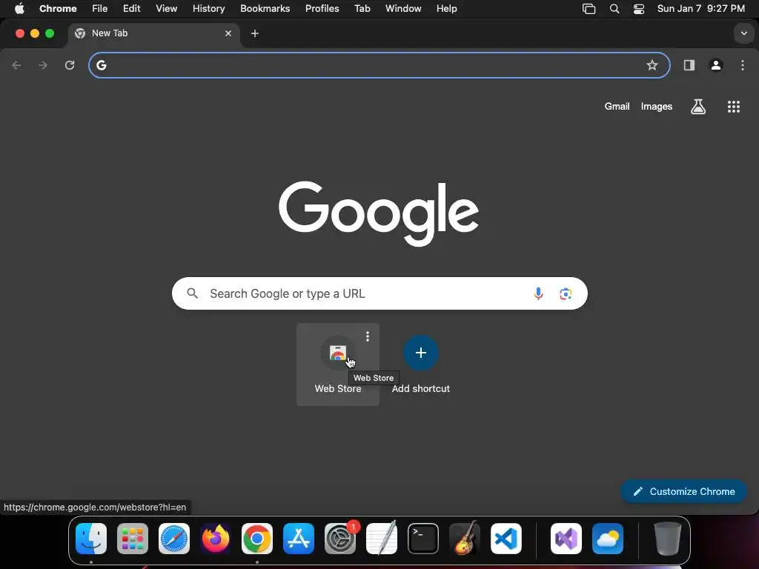Screen dimensions: 759x569
Task: Open Chrome's three-dot main menu
Action: click(743, 65)
